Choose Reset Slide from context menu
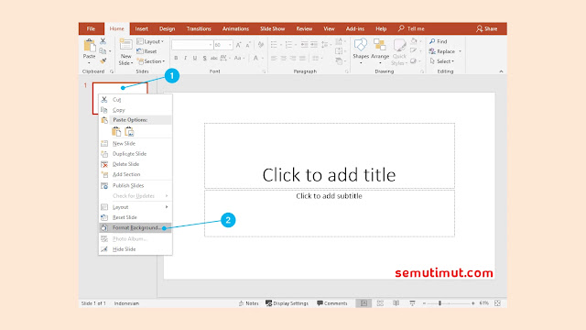The image size is (586, 330). [136, 217]
